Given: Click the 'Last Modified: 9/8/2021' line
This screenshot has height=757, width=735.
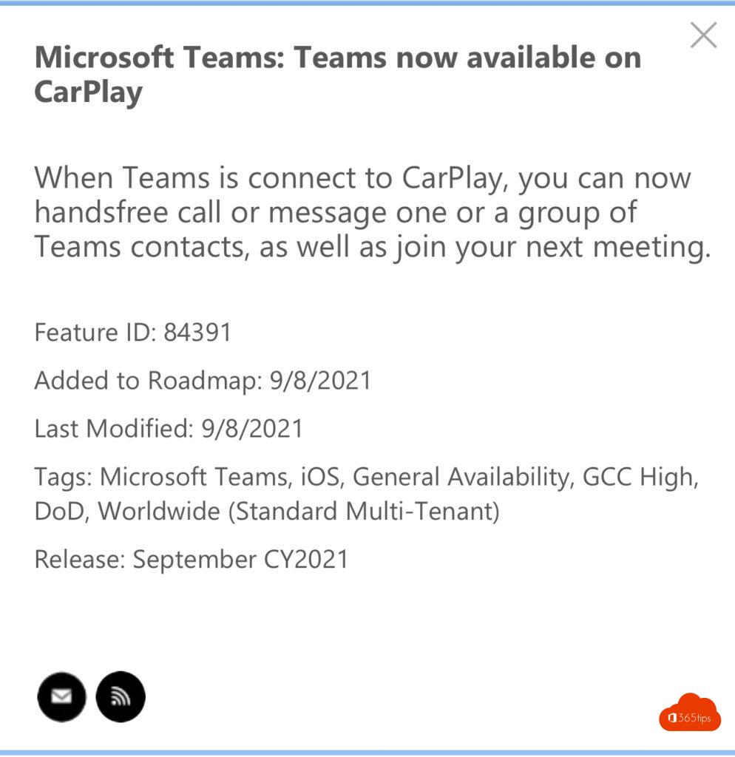Looking at the screenshot, I should pos(169,429).
